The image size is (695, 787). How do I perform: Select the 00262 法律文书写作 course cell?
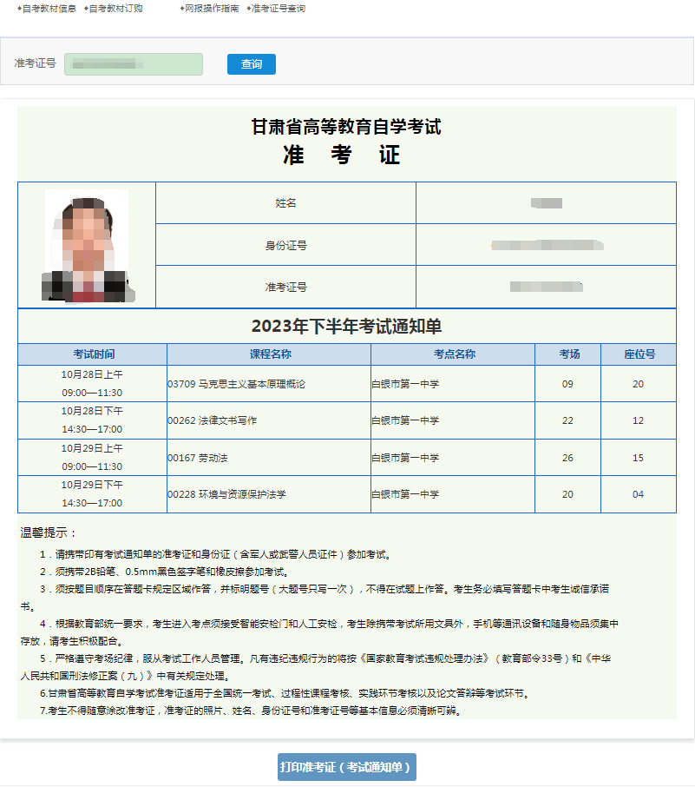tap(269, 420)
